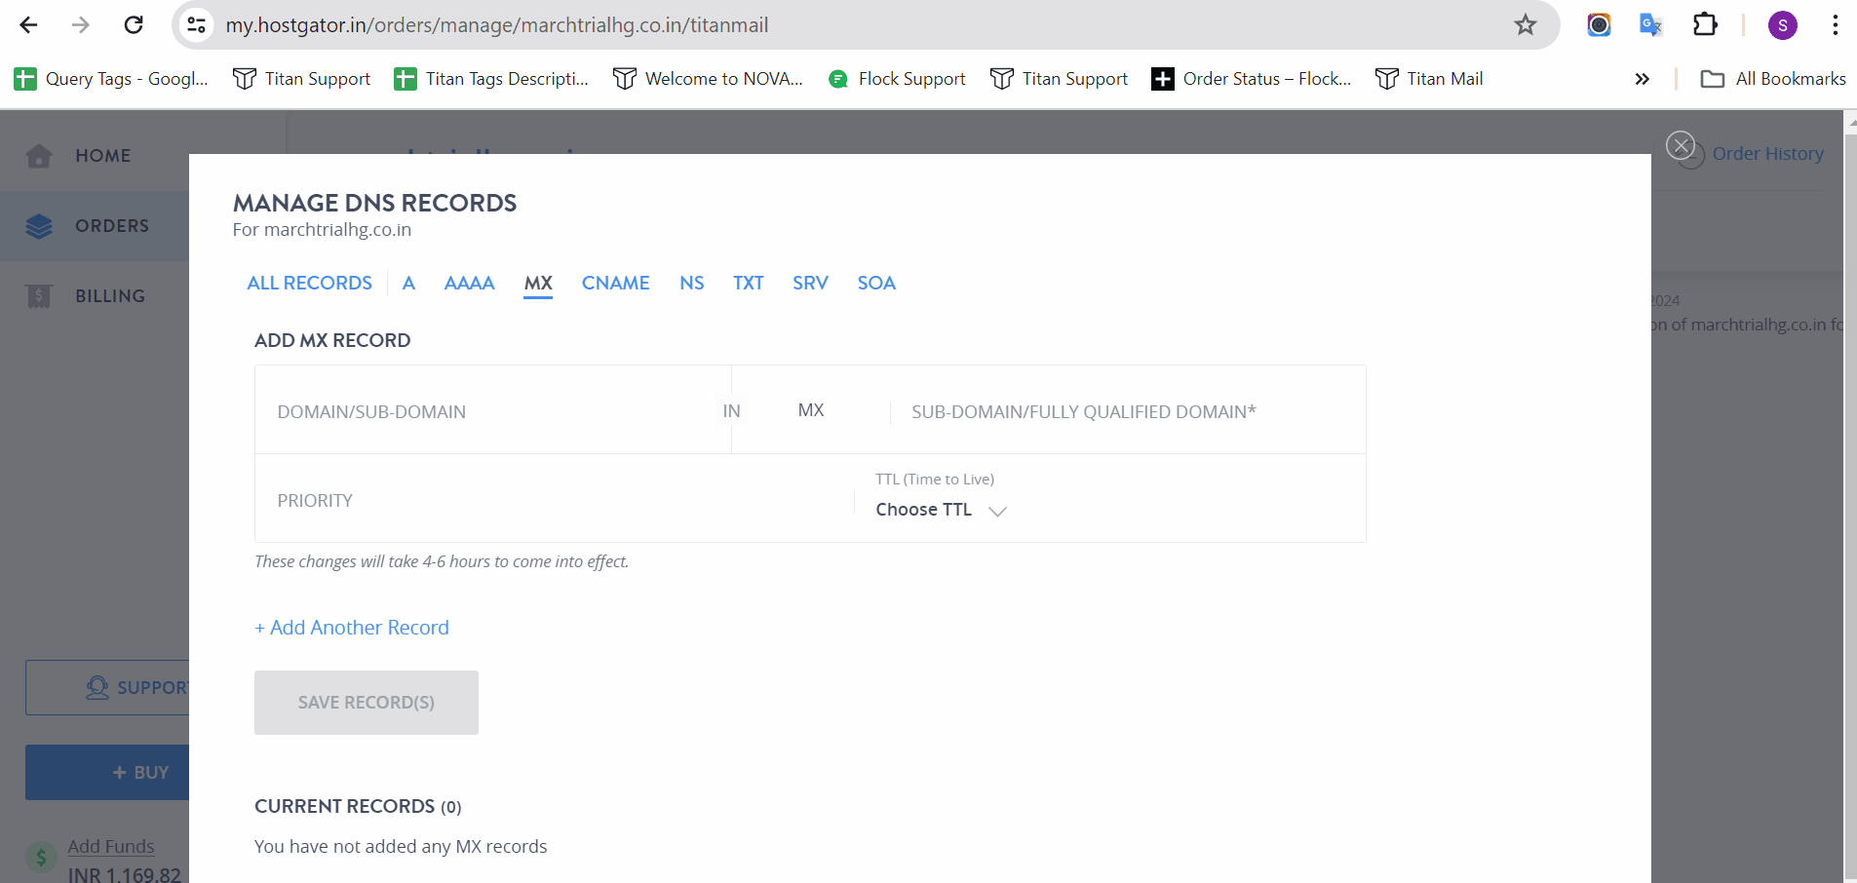Click the green dollar funds icon
The image size is (1857, 883).
click(41, 858)
